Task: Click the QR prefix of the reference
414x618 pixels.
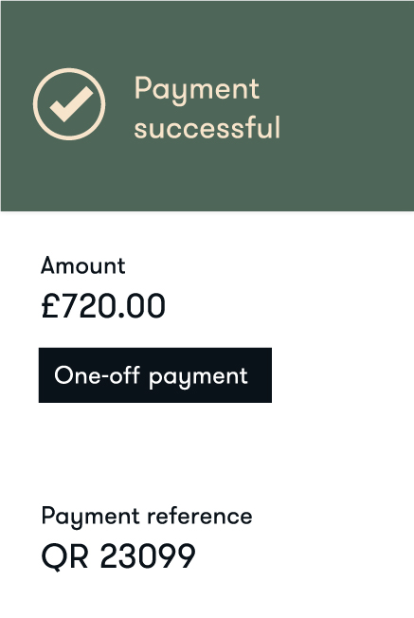Action: 64,556
